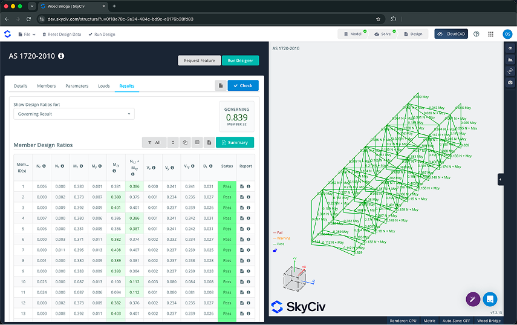Open the OS user account avatar
This screenshot has width=517, height=325.
(507, 34)
